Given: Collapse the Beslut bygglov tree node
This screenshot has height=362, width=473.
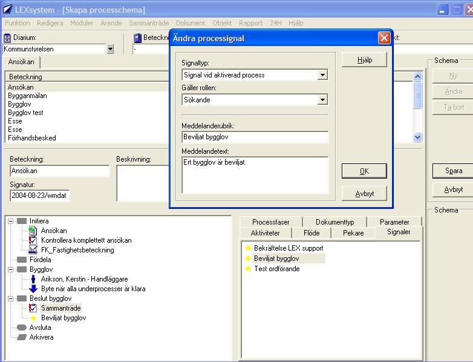Looking at the screenshot, I should pyautogui.click(x=10, y=298).
